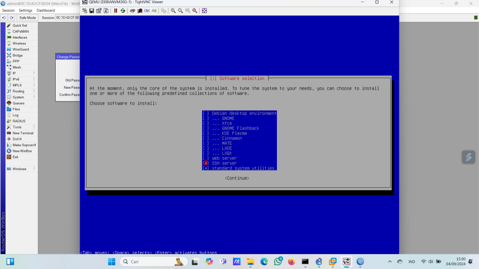
Task: Open WireGuard in the WinBox sidebar
Action: click(21, 49)
